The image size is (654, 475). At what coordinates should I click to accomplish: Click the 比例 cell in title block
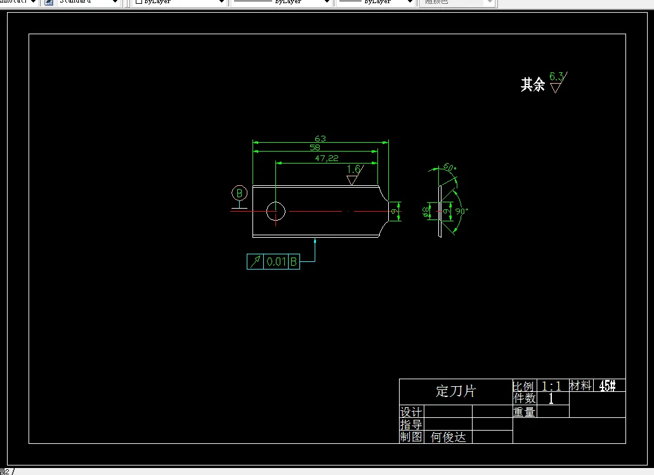click(523, 386)
